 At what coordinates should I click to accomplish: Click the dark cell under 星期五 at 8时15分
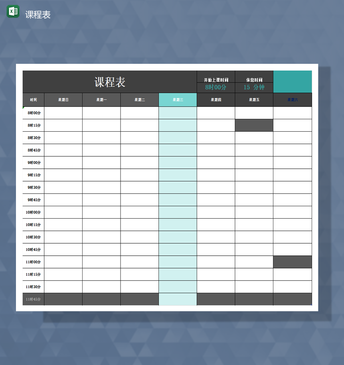(254, 125)
